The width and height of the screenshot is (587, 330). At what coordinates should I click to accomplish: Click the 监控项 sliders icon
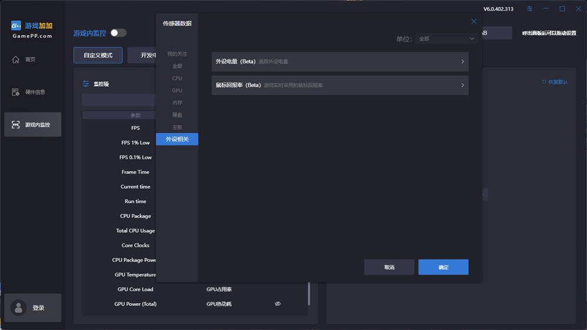pyautogui.click(x=86, y=84)
